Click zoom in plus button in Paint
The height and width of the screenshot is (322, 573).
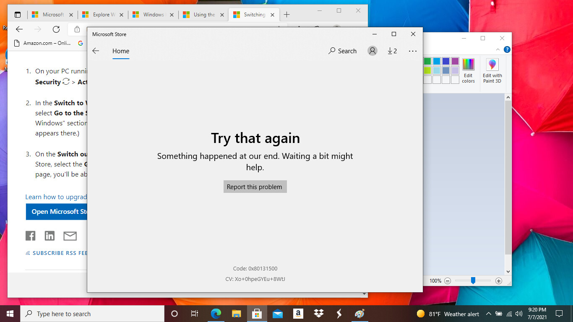click(x=498, y=281)
